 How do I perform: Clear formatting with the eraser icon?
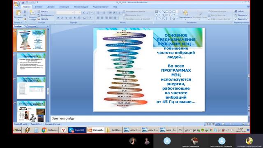coord(92,13)
